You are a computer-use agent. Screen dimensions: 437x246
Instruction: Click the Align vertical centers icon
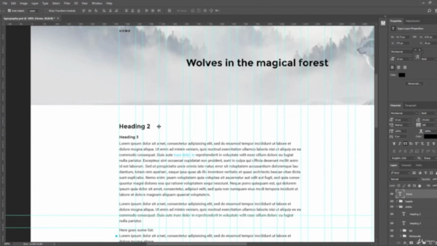[89, 11]
